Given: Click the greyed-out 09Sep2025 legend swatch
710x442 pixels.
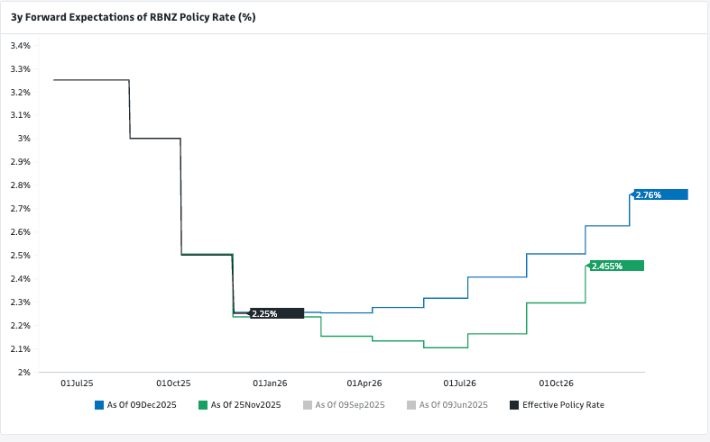Looking at the screenshot, I should pyautogui.click(x=308, y=405).
